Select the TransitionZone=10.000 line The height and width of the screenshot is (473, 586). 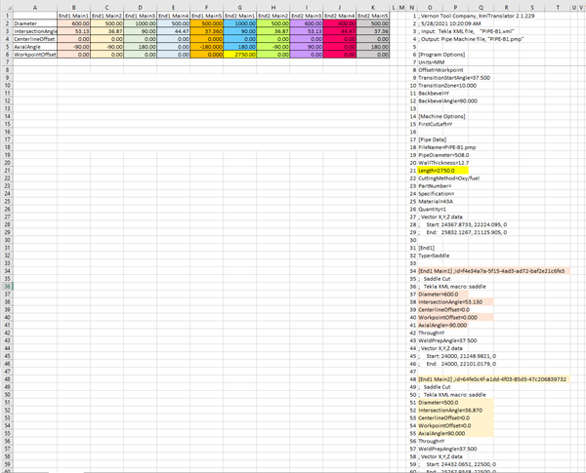pyautogui.click(x=447, y=86)
